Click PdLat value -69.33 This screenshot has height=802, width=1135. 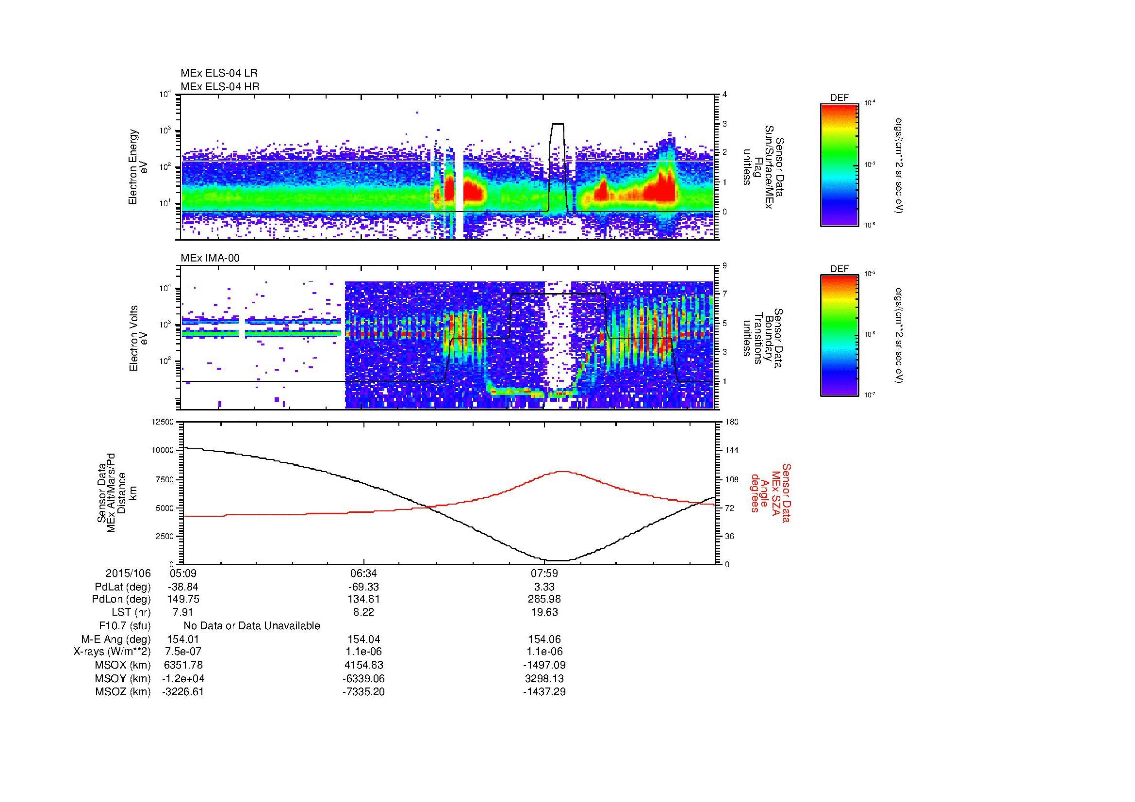pyautogui.click(x=363, y=587)
